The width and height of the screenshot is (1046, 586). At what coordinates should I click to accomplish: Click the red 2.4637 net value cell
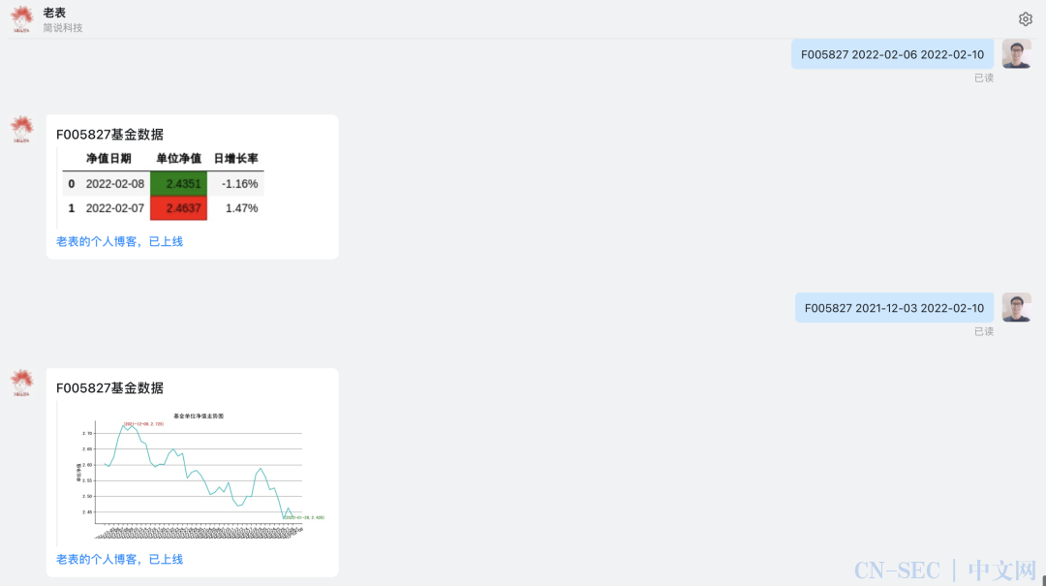(179, 208)
